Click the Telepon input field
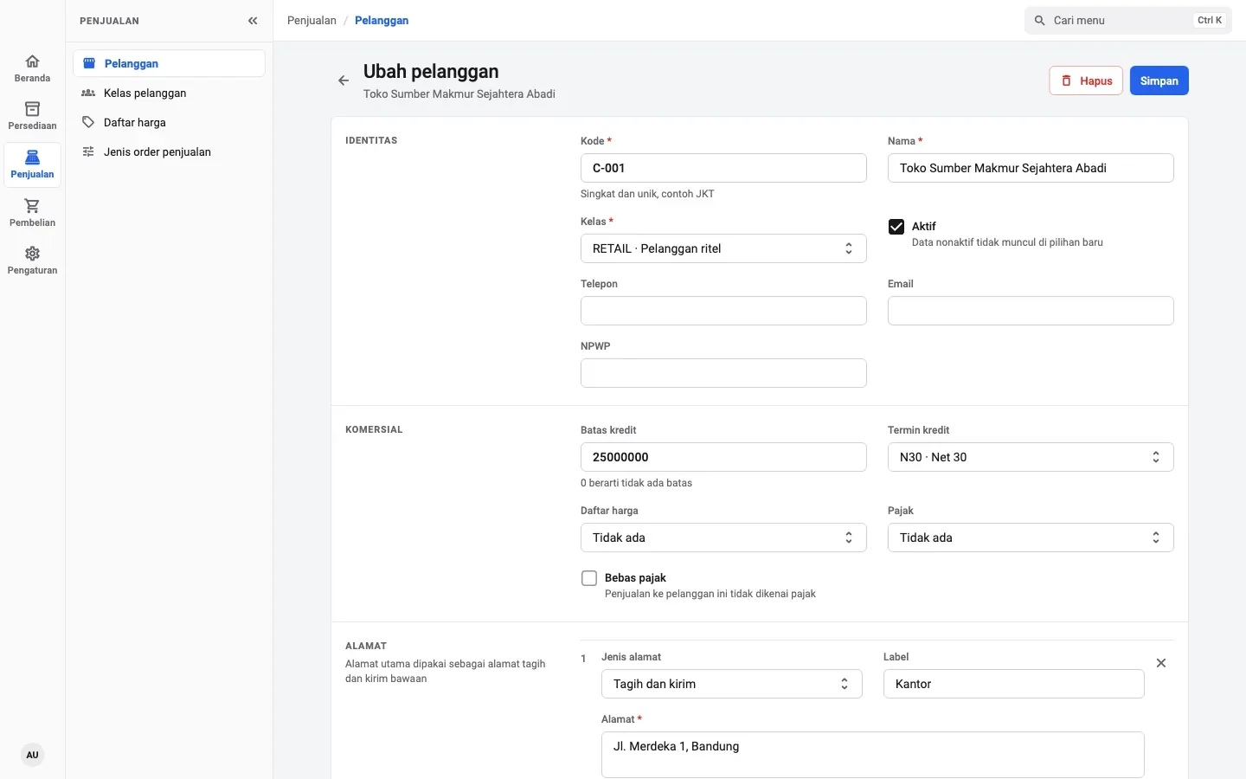Screen dimensions: 1246x779 pyautogui.click(x=723, y=311)
